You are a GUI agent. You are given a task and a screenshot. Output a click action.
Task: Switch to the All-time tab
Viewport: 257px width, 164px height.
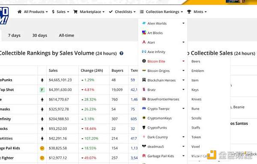(x=66, y=36)
